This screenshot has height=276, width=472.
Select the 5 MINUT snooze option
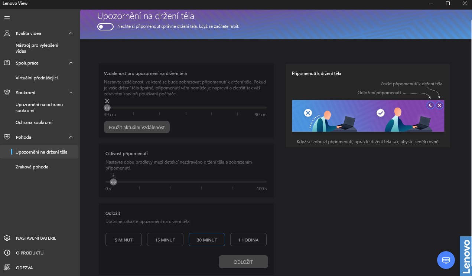coord(124,240)
